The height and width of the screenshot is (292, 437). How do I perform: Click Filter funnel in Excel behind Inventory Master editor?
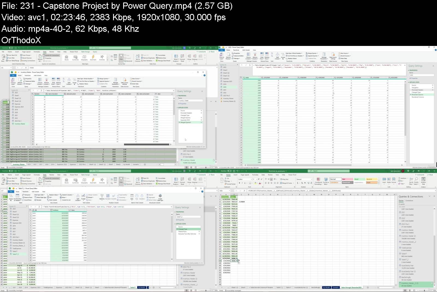[121, 58]
